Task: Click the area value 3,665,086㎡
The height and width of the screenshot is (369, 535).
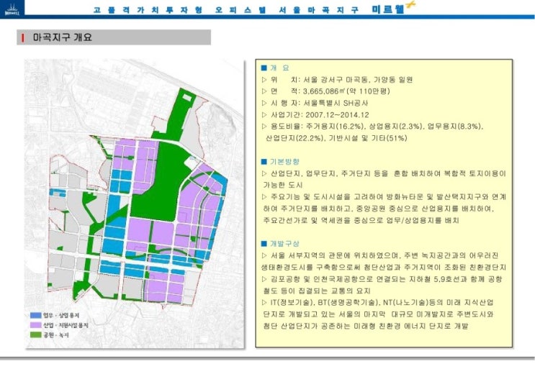Action: point(324,91)
